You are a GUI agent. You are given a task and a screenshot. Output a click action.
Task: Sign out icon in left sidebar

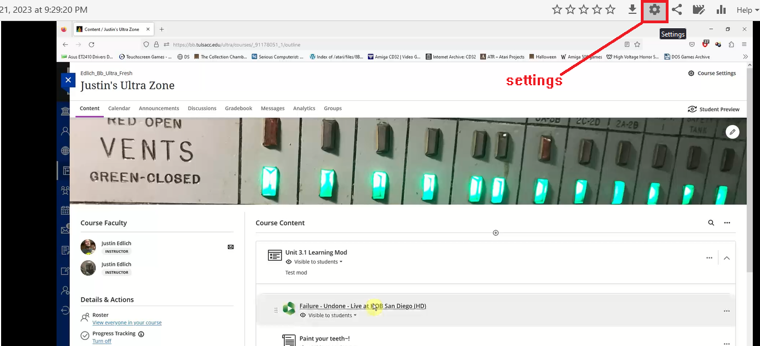click(65, 311)
